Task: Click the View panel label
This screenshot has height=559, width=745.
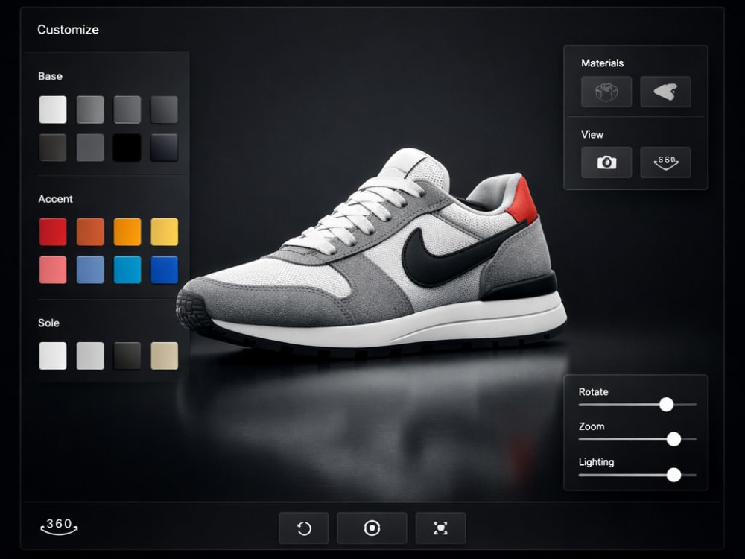Action: pyautogui.click(x=592, y=134)
